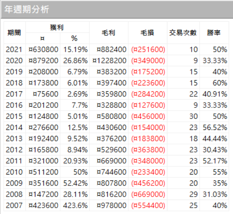This screenshot has width=233, height=214.
Task: Click win rate 31.03%
Action: point(215,194)
